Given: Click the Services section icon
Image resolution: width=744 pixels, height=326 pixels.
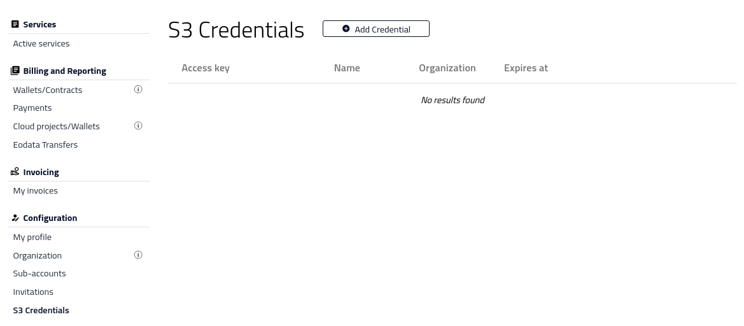Looking at the screenshot, I should point(15,24).
